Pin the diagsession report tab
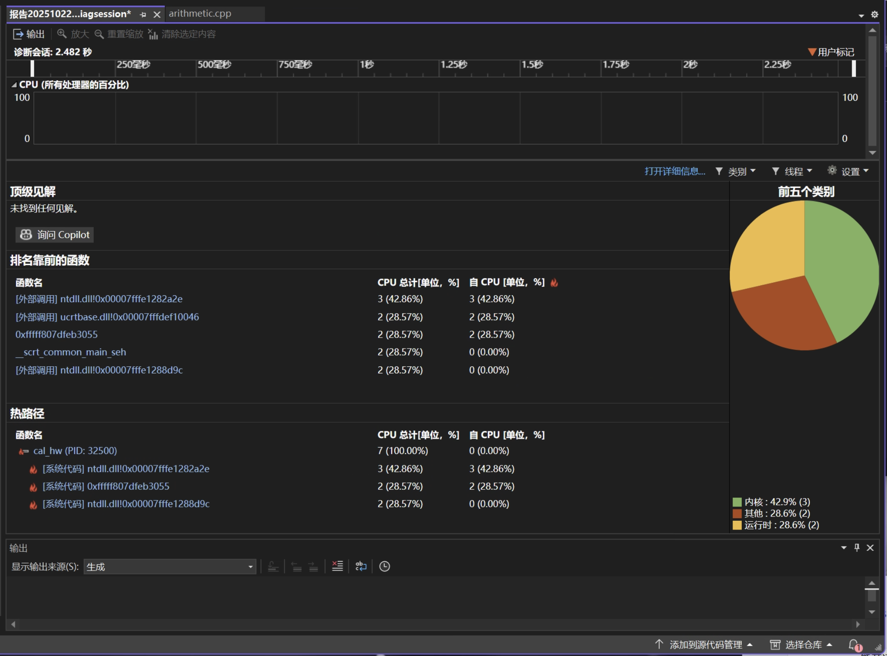Screen dimensions: 887x656 coord(143,14)
